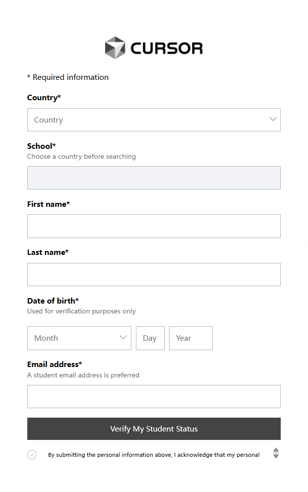
Task: Submit with Verify My Student Status button
Action: pyautogui.click(x=154, y=429)
